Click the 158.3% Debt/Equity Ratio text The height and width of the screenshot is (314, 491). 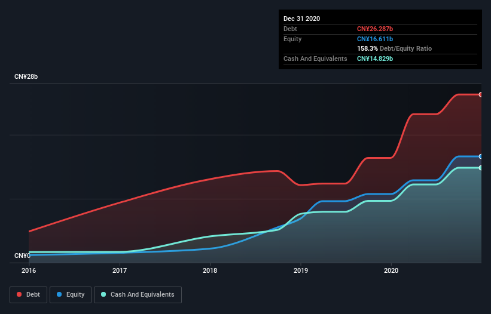point(394,48)
